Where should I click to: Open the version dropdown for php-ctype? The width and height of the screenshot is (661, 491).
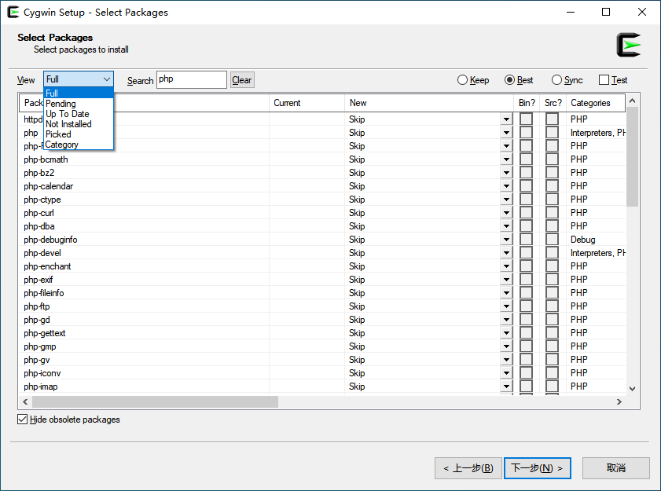(x=506, y=200)
